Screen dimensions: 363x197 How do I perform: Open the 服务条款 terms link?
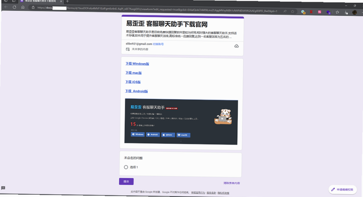pos(211,193)
